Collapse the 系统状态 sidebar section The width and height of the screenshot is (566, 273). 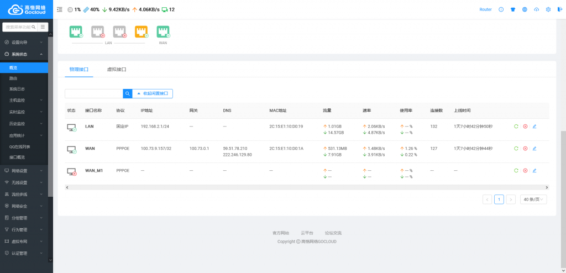click(24, 54)
